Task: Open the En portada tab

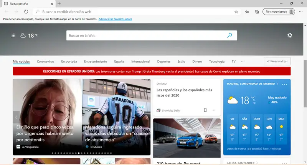Action: pyautogui.click(x=69, y=62)
